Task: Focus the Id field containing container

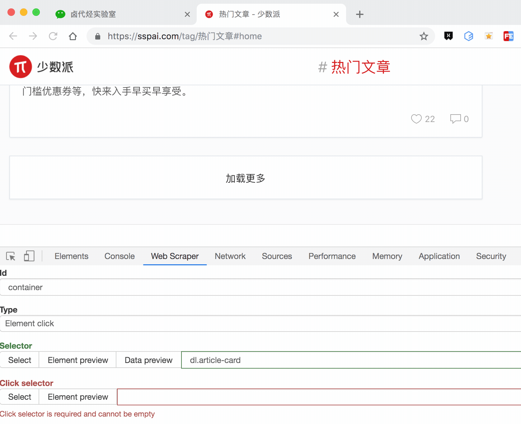Action: coord(260,287)
